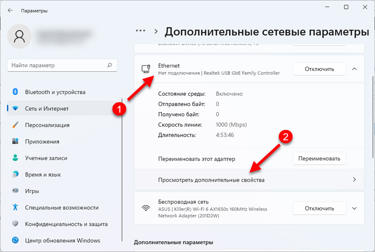Click the Учетные записи person icon
This screenshot has height=252, width=375.
click(x=15, y=158)
